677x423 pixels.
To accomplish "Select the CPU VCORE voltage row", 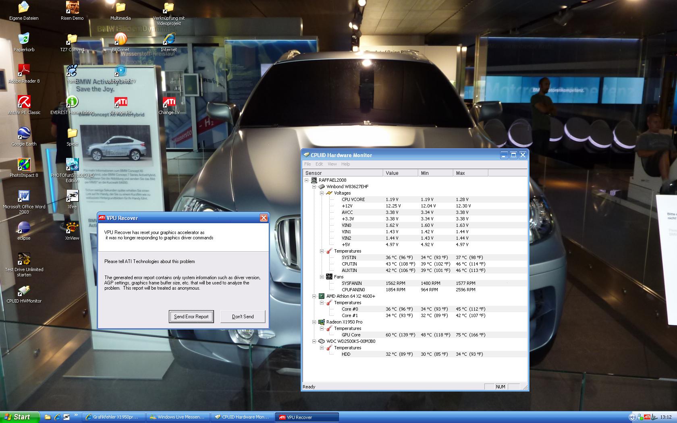I will point(415,199).
